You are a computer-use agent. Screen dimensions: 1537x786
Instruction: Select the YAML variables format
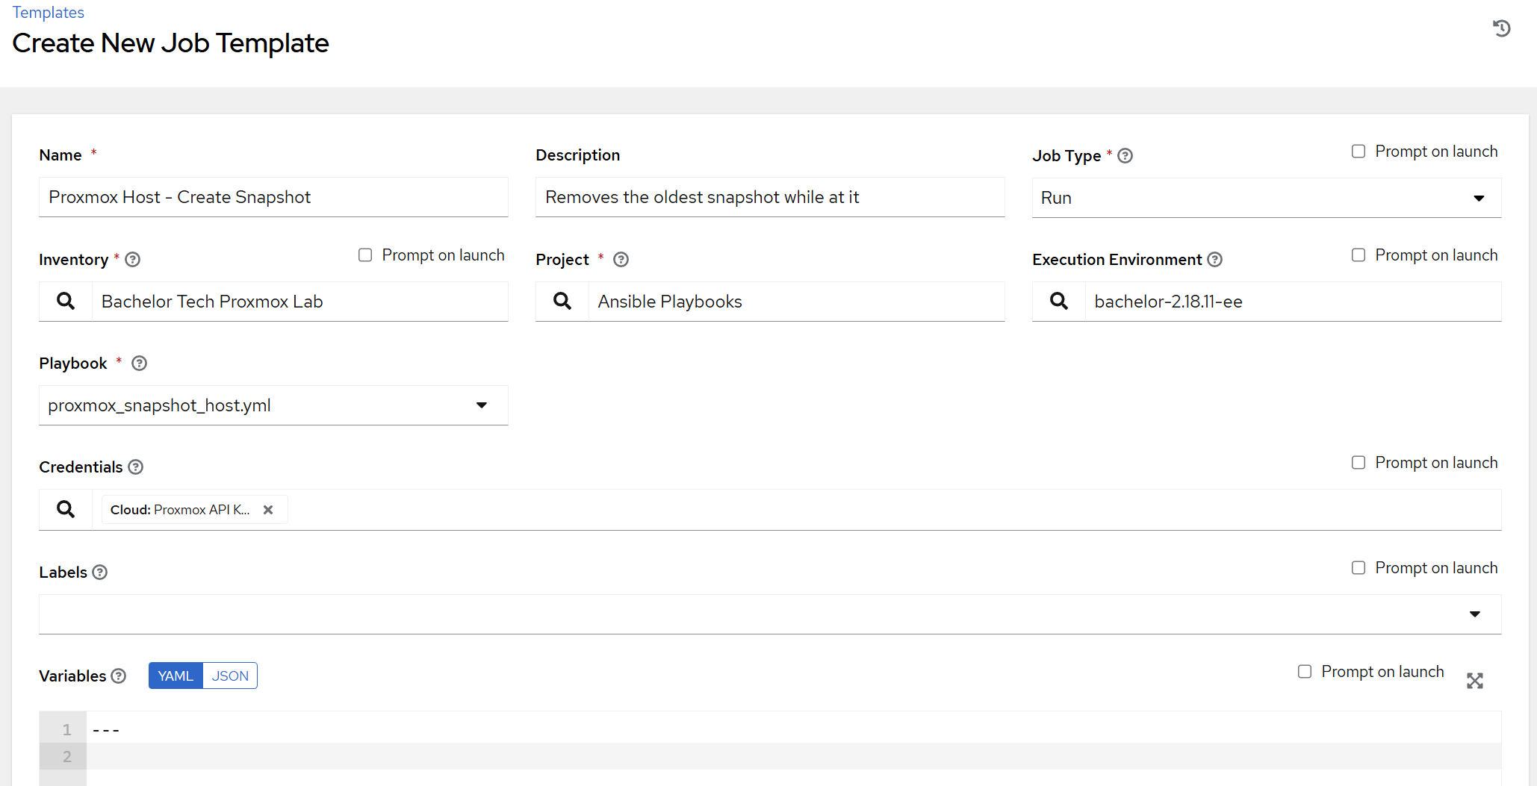(176, 676)
